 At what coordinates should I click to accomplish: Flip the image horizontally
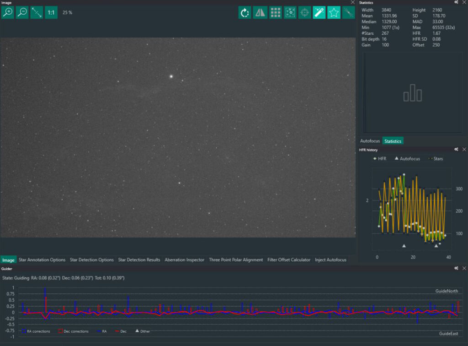click(x=260, y=12)
